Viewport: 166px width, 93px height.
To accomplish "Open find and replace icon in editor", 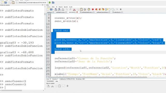I will point(85,9).
